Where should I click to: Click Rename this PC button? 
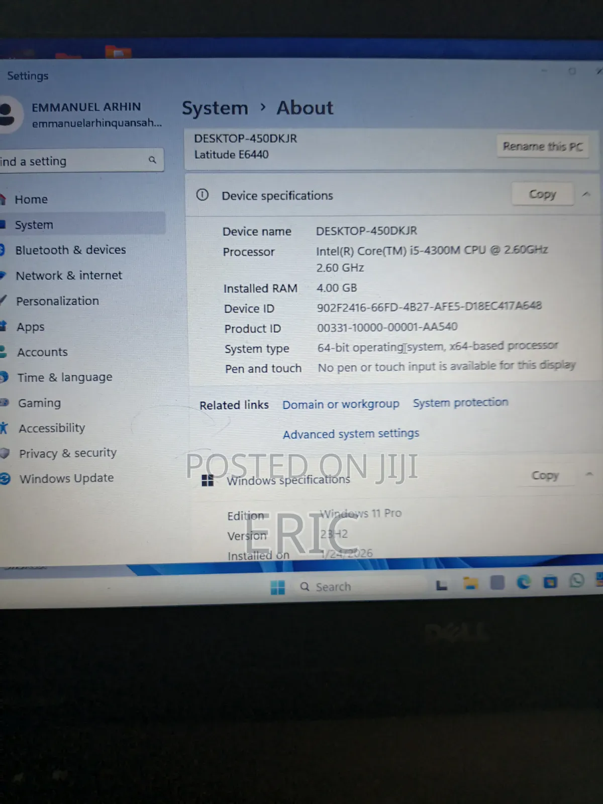pos(543,146)
